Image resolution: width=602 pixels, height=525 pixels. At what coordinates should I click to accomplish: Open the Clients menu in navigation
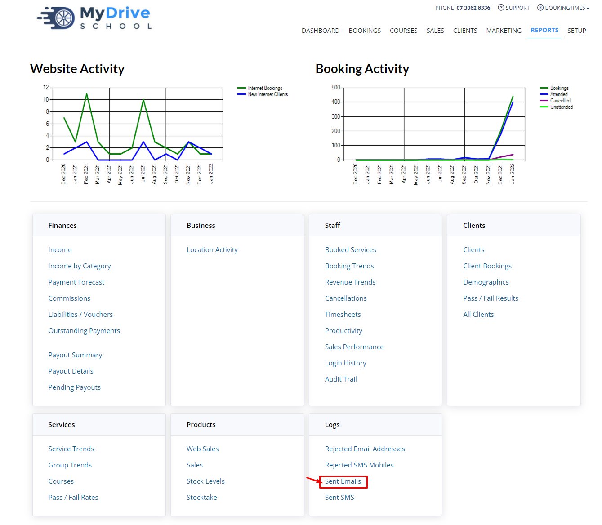click(465, 31)
